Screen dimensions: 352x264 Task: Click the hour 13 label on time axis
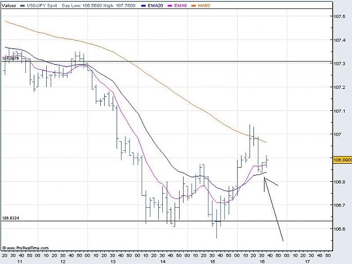113,262
